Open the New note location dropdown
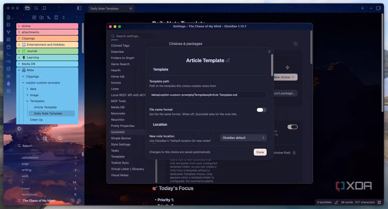Viewport: 388px width, 209px height. point(243,138)
